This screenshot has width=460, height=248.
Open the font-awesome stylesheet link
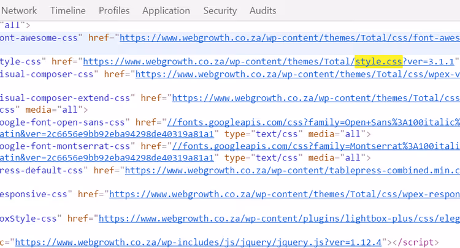289,38
